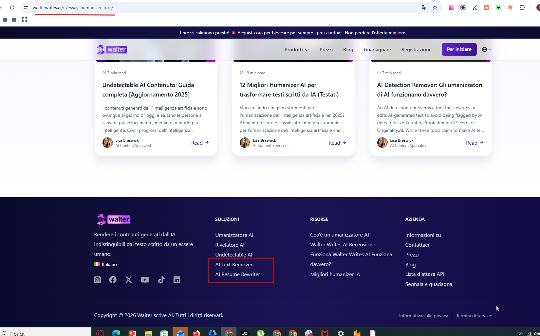Click the blue branching arrows extension icon

[x=475, y=8]
